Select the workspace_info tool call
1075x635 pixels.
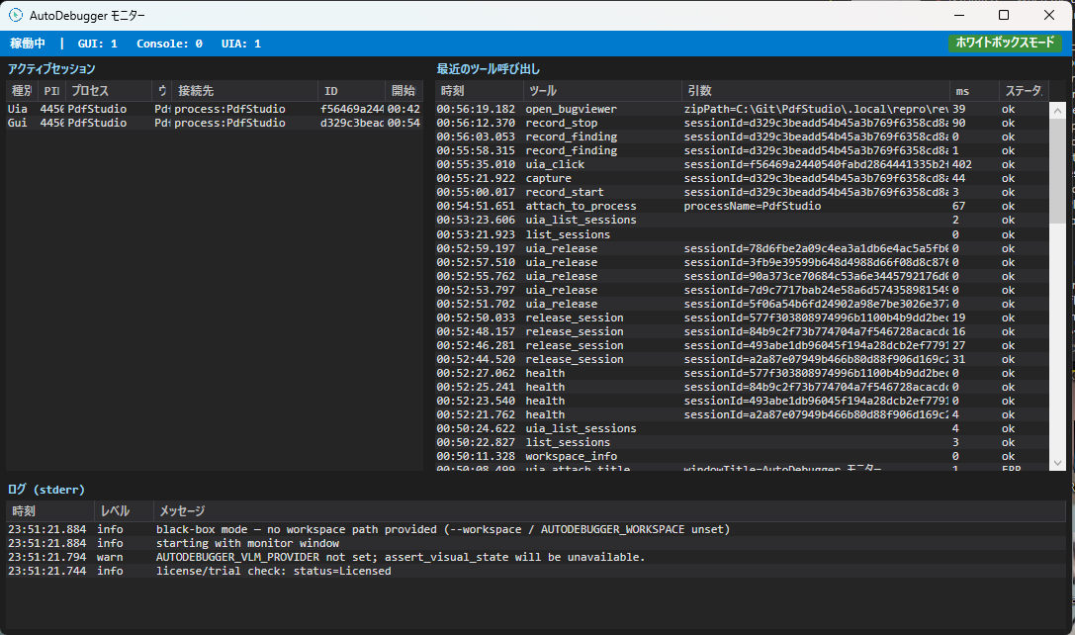click(x=742, y=456)
